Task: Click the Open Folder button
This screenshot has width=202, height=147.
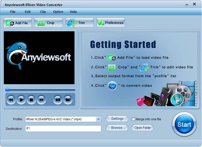Action: point(142,128)
